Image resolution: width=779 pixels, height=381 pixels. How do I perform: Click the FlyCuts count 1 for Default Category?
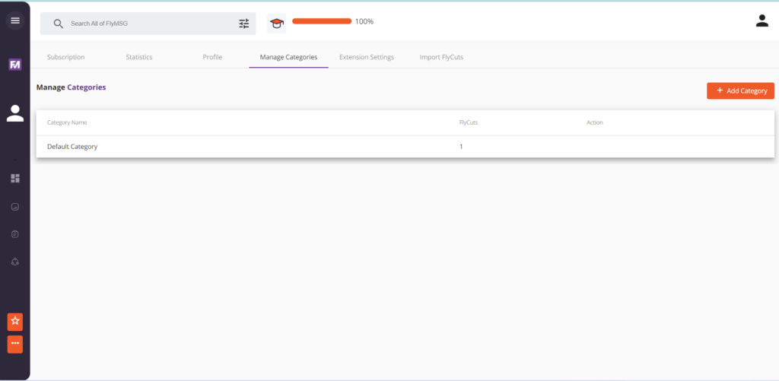(461, 147)
